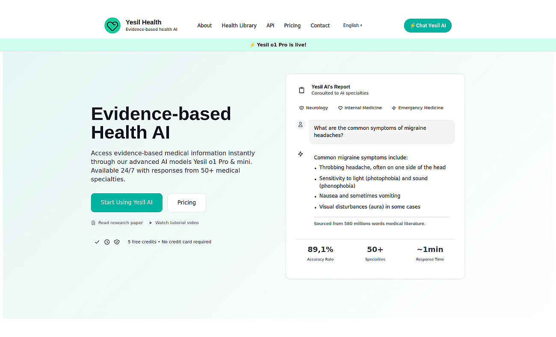556x337 pixels.
Task: Click the Yesil AI's Report title
Action: pos(331,87)
